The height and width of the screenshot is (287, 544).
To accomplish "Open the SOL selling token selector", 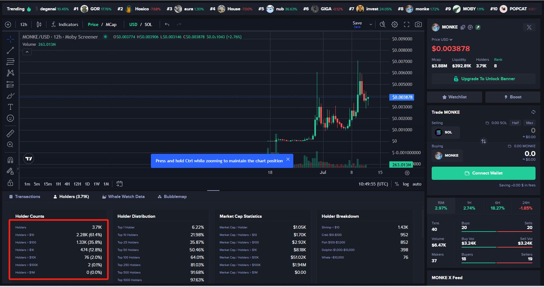I will point(445,132).
